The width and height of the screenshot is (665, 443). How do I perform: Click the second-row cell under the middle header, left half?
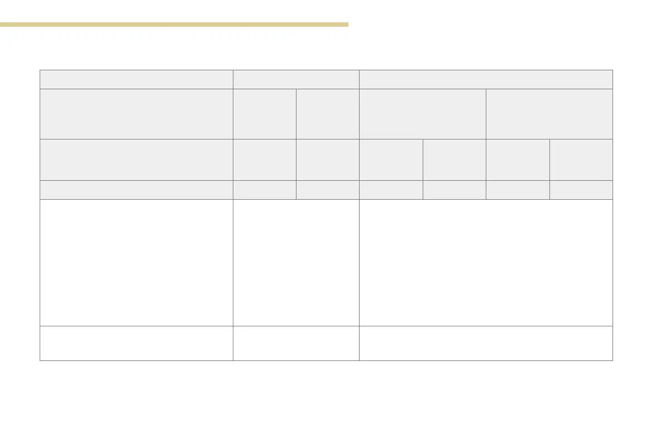tap(264, 114)
